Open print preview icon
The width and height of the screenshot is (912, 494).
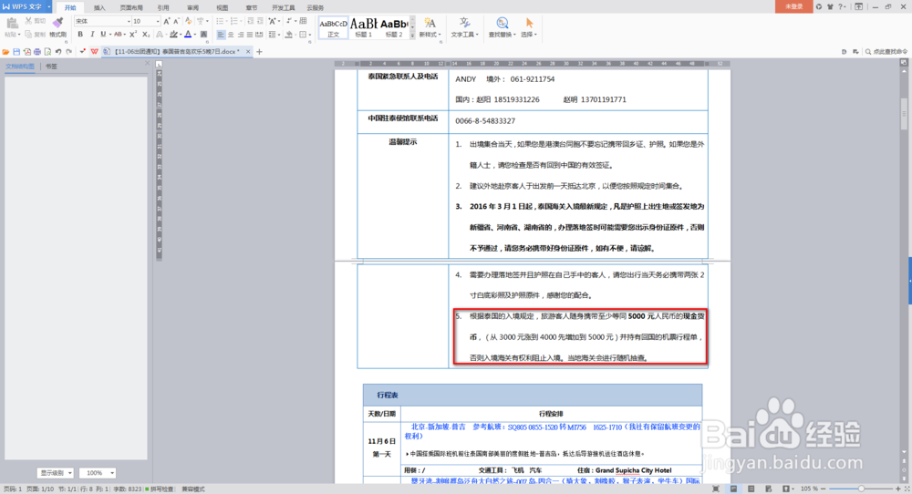[47, 52]
